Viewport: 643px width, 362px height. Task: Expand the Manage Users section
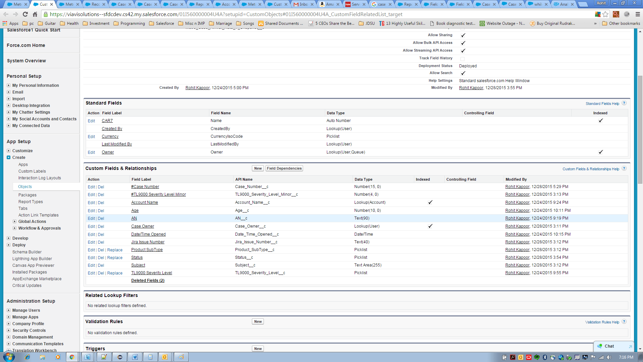(x=8, y=310)
